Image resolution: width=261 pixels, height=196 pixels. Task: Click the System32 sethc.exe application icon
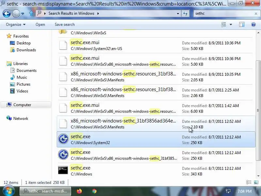pyautogui.click(x=63, y=139)
